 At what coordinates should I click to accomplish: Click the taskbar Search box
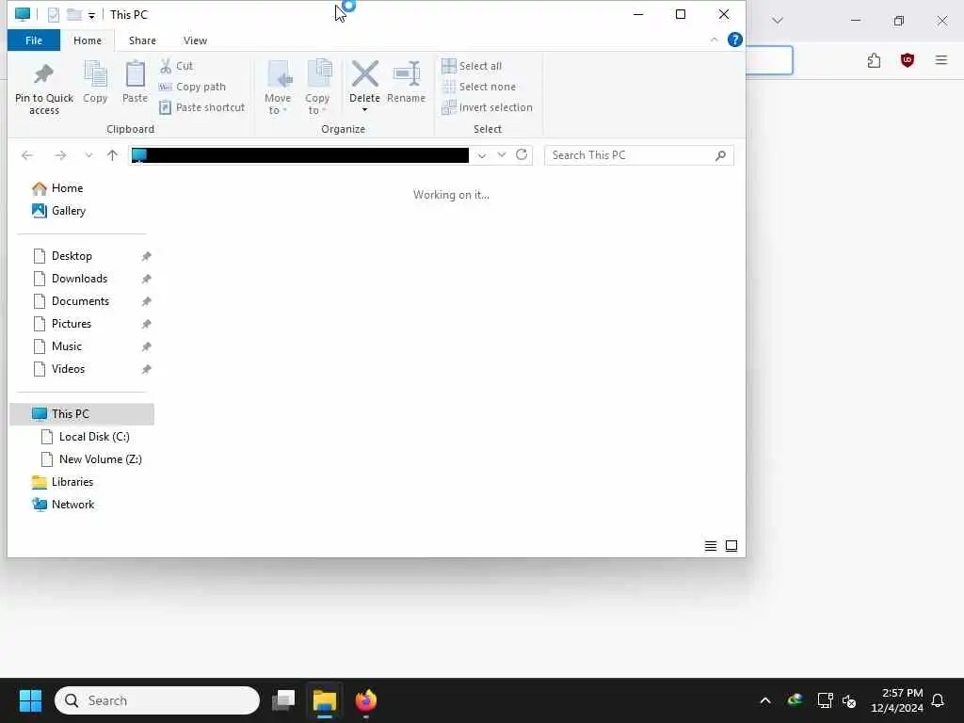click(x=157, y=700)
